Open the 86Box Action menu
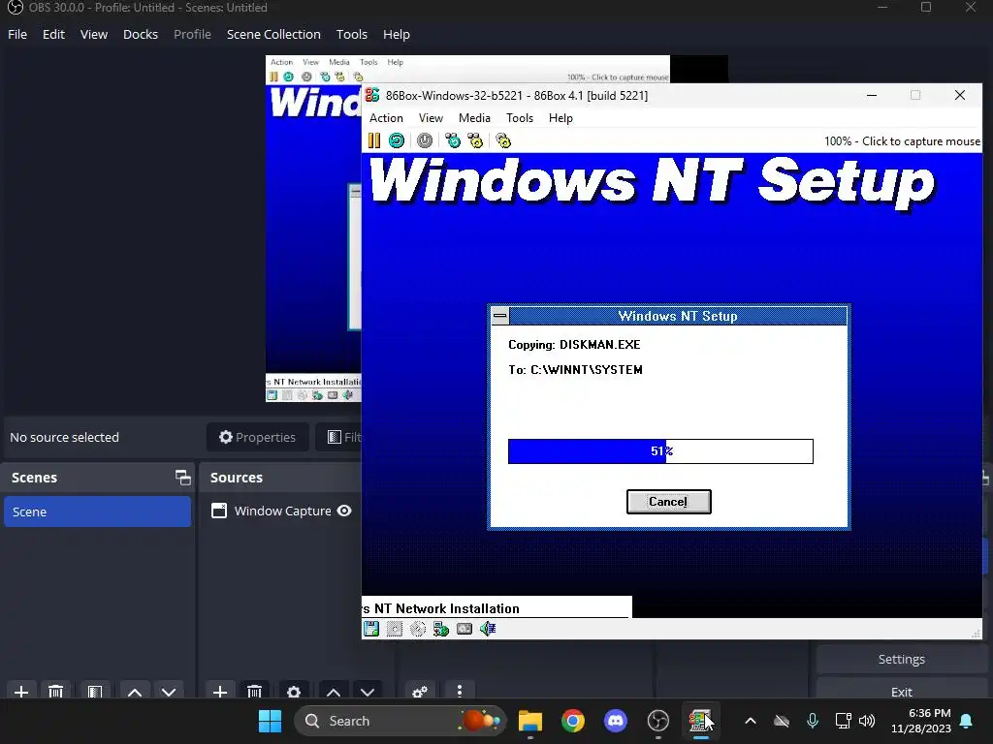993x744 pixels. pyautogui.click(x=386, y=117)
